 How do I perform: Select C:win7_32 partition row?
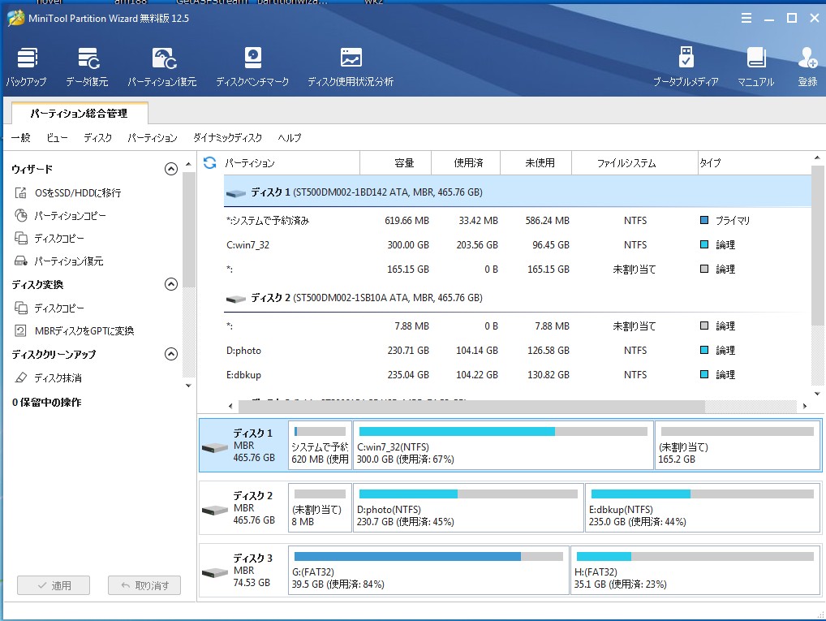[518, 244]
